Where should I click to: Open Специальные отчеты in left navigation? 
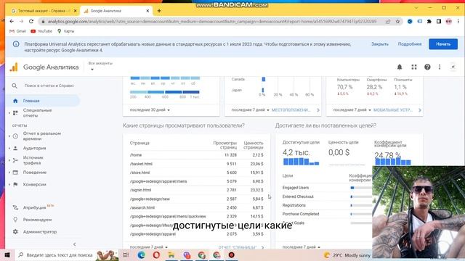click(x=37, y=113)
